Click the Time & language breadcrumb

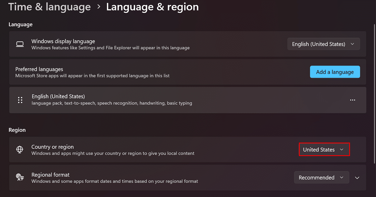(49, 7)
